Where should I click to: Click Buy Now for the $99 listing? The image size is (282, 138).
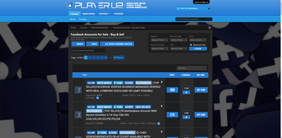point(201,90)
